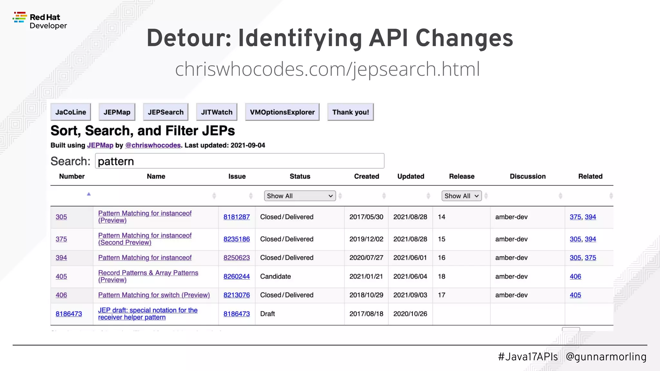Focus the Search field containing pattern
The height and width of the screenshot is (371, 660).
coord(240,161)
